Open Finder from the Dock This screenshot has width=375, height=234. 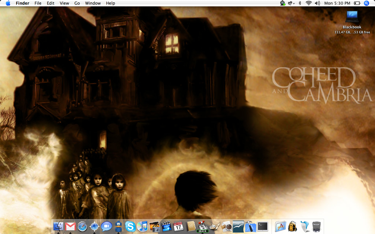[x=59, y=226]
